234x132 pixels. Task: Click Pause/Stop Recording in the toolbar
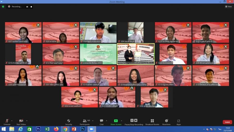[x=134, y=122]
